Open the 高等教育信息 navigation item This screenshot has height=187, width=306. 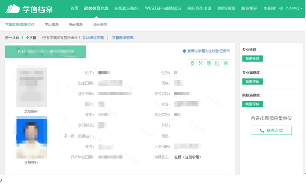click(96, 8)
